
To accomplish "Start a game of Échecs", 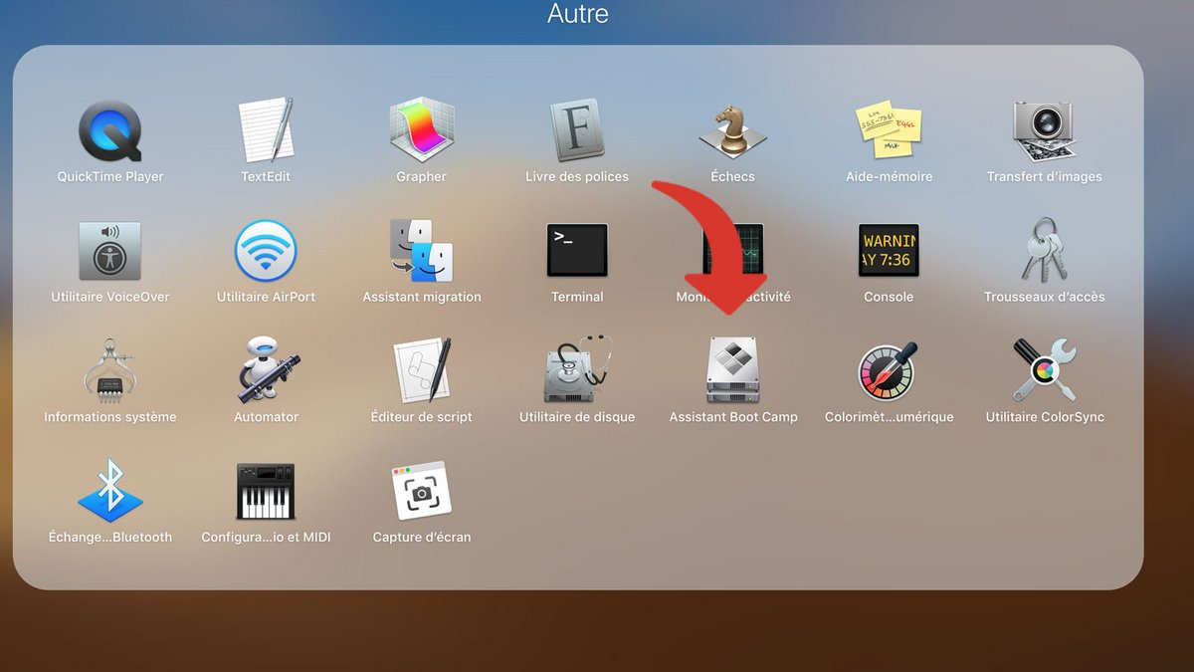I will pyautogui.click(x=732, y=134).
